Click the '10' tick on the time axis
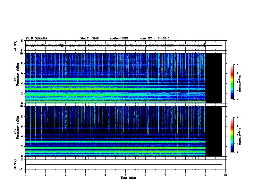 (x=225, y=175)
